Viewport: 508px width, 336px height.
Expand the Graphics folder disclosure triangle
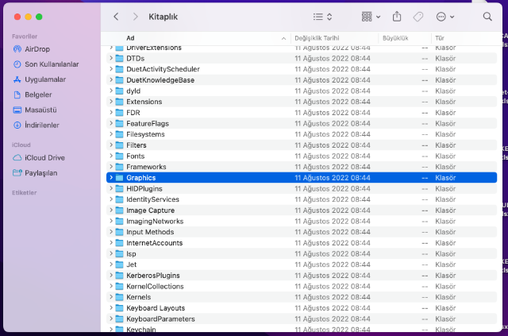111,178
